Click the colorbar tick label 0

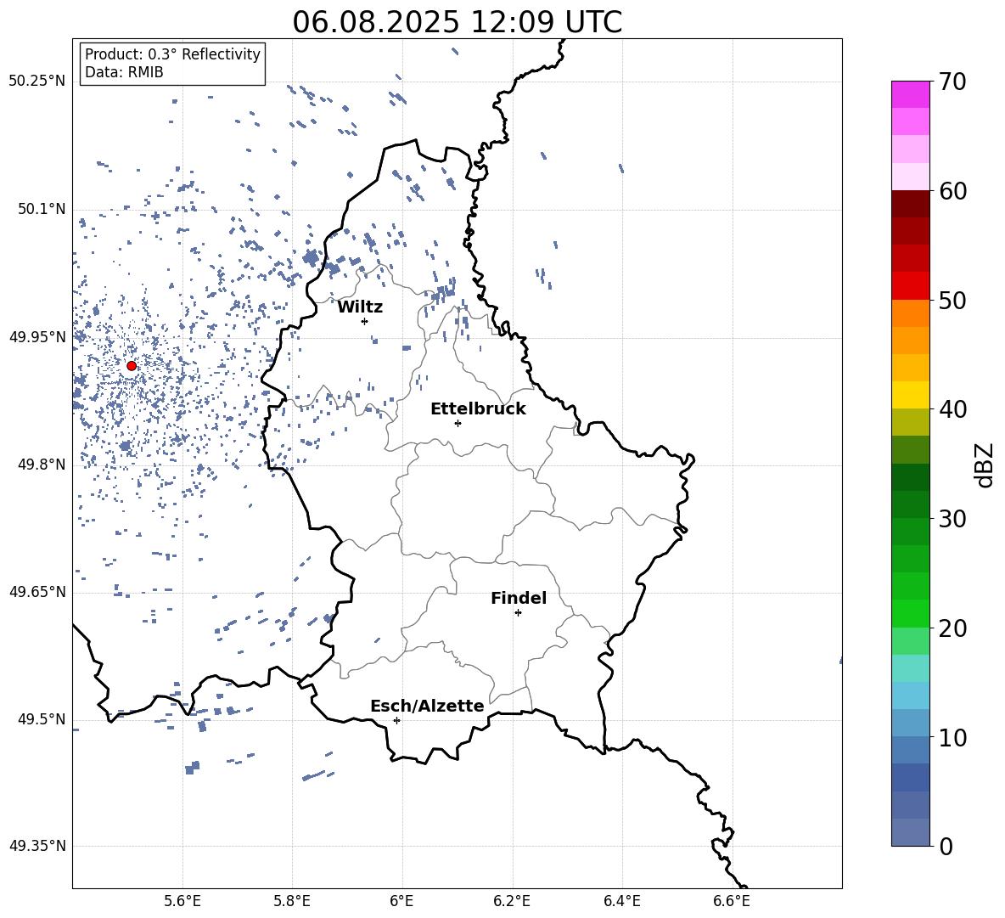946,846
